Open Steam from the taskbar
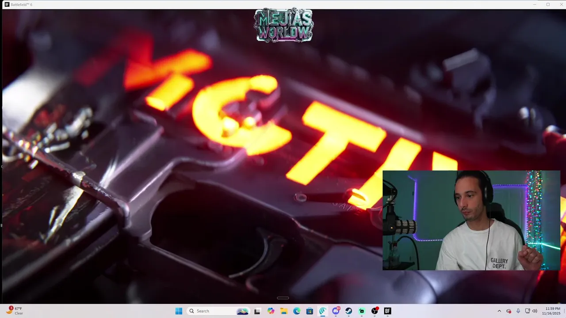 click(x=349, y=311)
